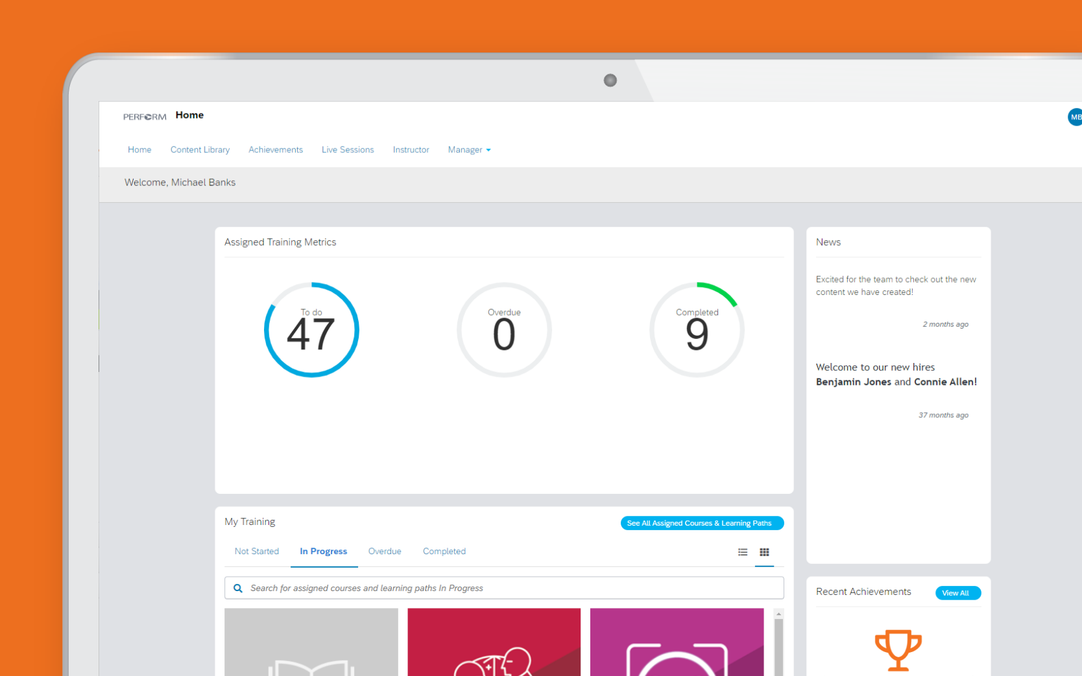Open Live Sessions in navigation

348,150
